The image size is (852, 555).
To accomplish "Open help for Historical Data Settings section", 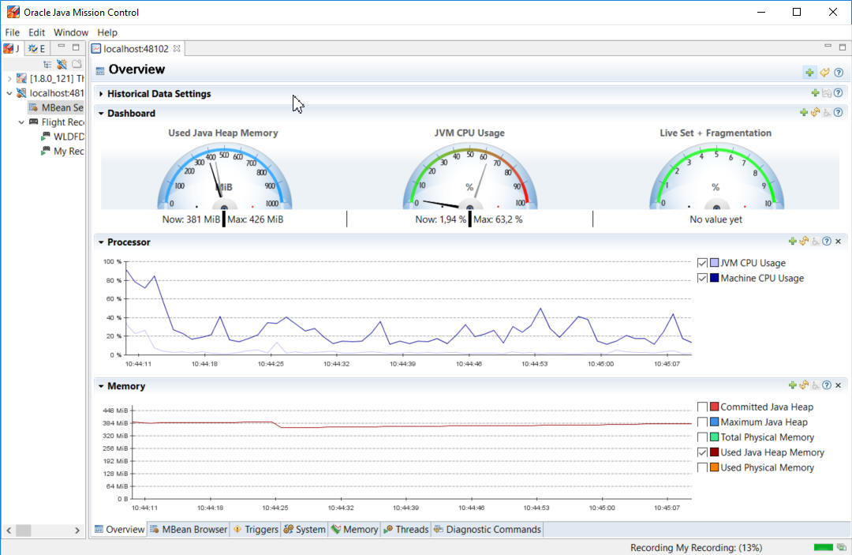I will pos(839,93).
